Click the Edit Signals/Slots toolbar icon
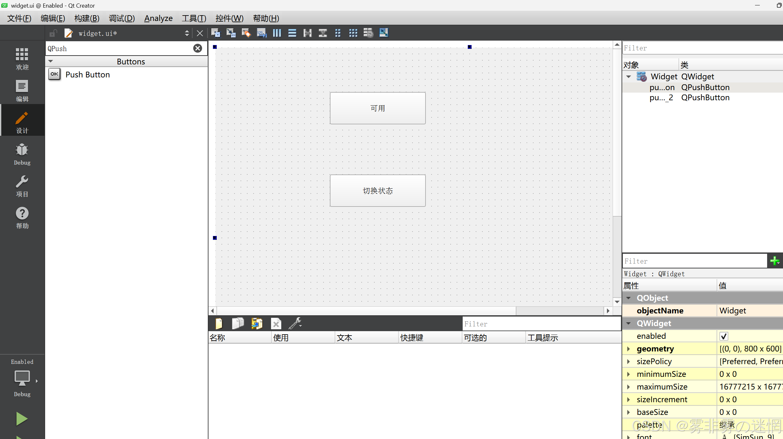This screenshot has width=783, height=439. 231,33
